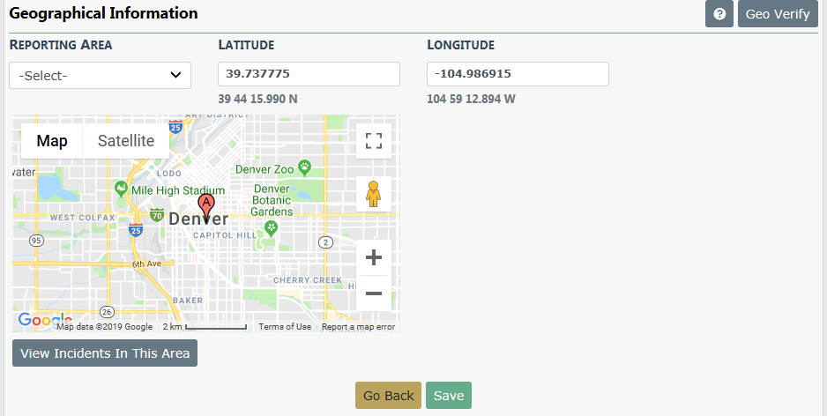Click View Incidents In This Area

[105, 353]
